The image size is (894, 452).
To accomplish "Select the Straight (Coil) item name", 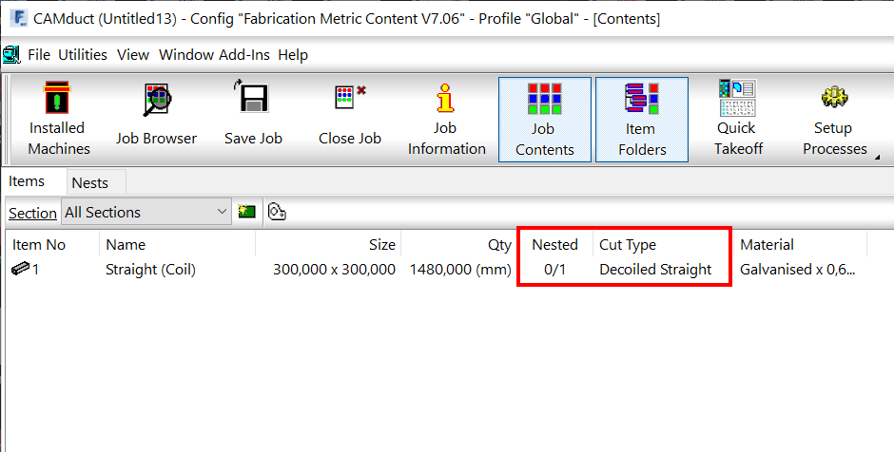I will [150, 270].
